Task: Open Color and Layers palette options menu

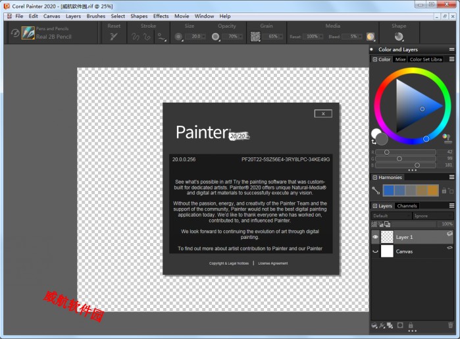Action: [452, 49]
